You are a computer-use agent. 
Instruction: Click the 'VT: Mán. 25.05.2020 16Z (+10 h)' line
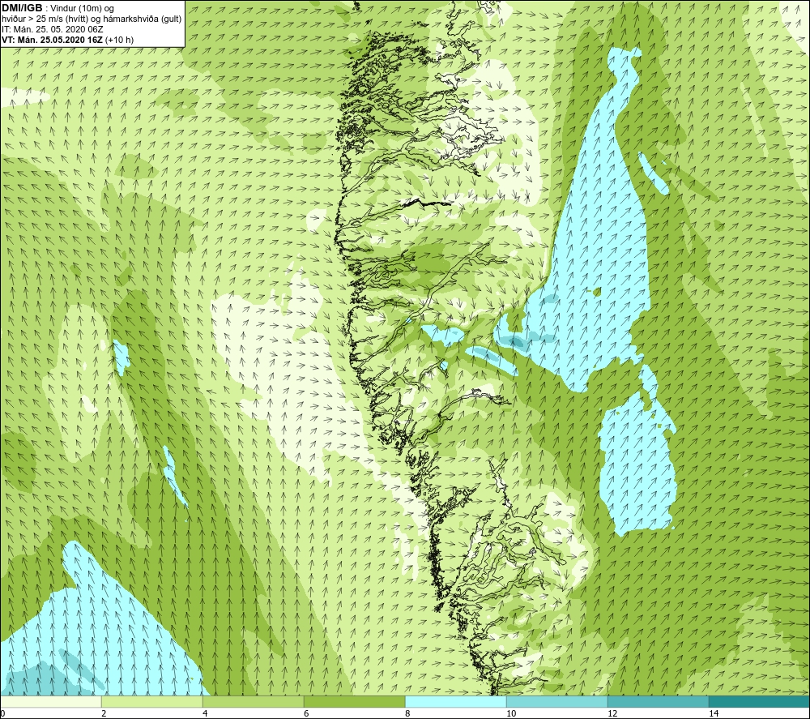tap(68, 40)
